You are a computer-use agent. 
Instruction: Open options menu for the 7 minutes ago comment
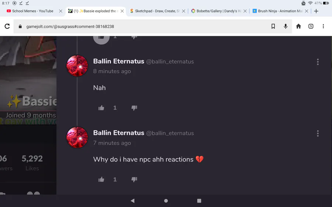[318, 133]
